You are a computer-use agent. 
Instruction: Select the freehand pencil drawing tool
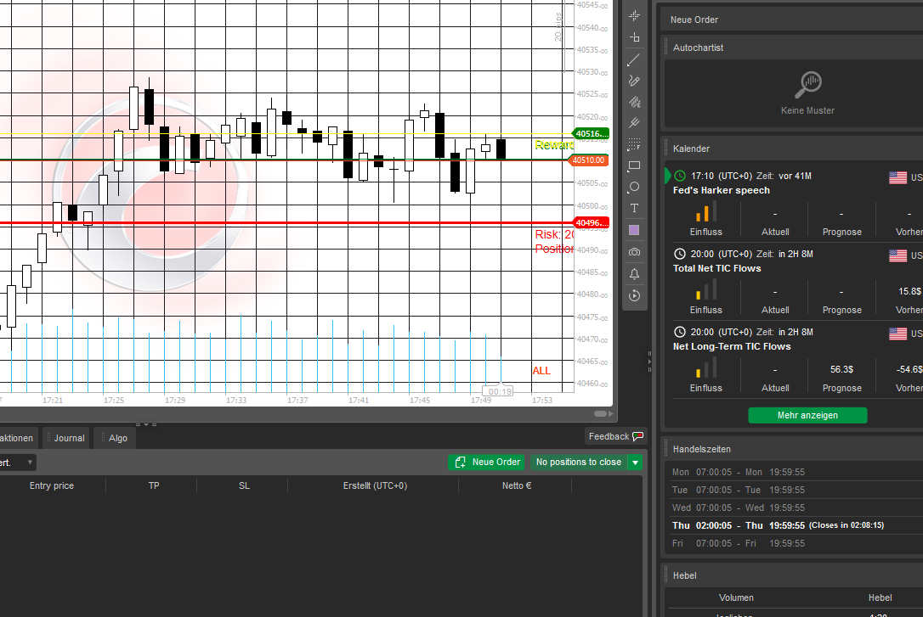pos(634,81)
